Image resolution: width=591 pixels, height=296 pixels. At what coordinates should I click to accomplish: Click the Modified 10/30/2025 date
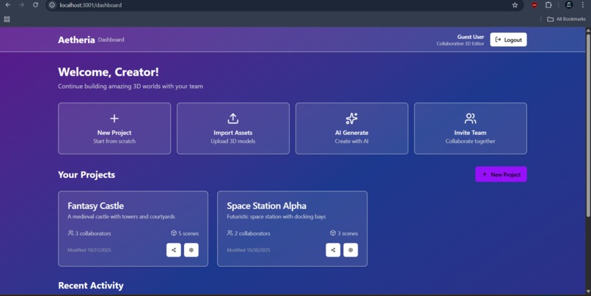[x=249, y=250]
